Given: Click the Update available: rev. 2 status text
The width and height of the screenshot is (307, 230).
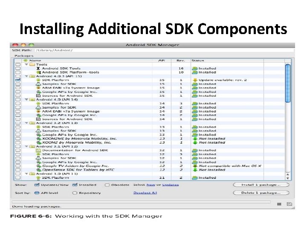Looking at the screenshot, I should (223, 80).
